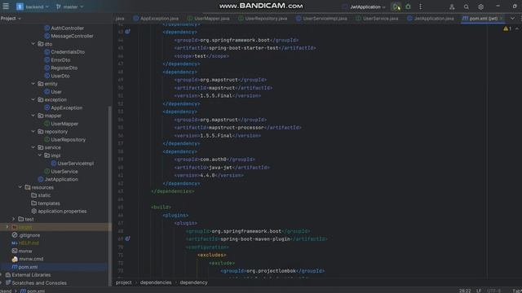Viewport: 522px width, 293px height.
Task: Close the pom.xml editor tab
Action: click(x=502, y=19)
